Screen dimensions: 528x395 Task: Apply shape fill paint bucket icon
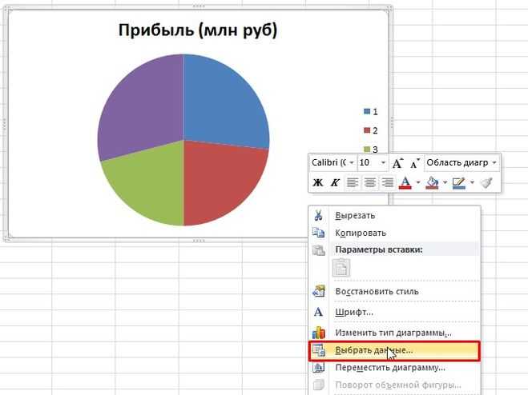click(433, 182)
